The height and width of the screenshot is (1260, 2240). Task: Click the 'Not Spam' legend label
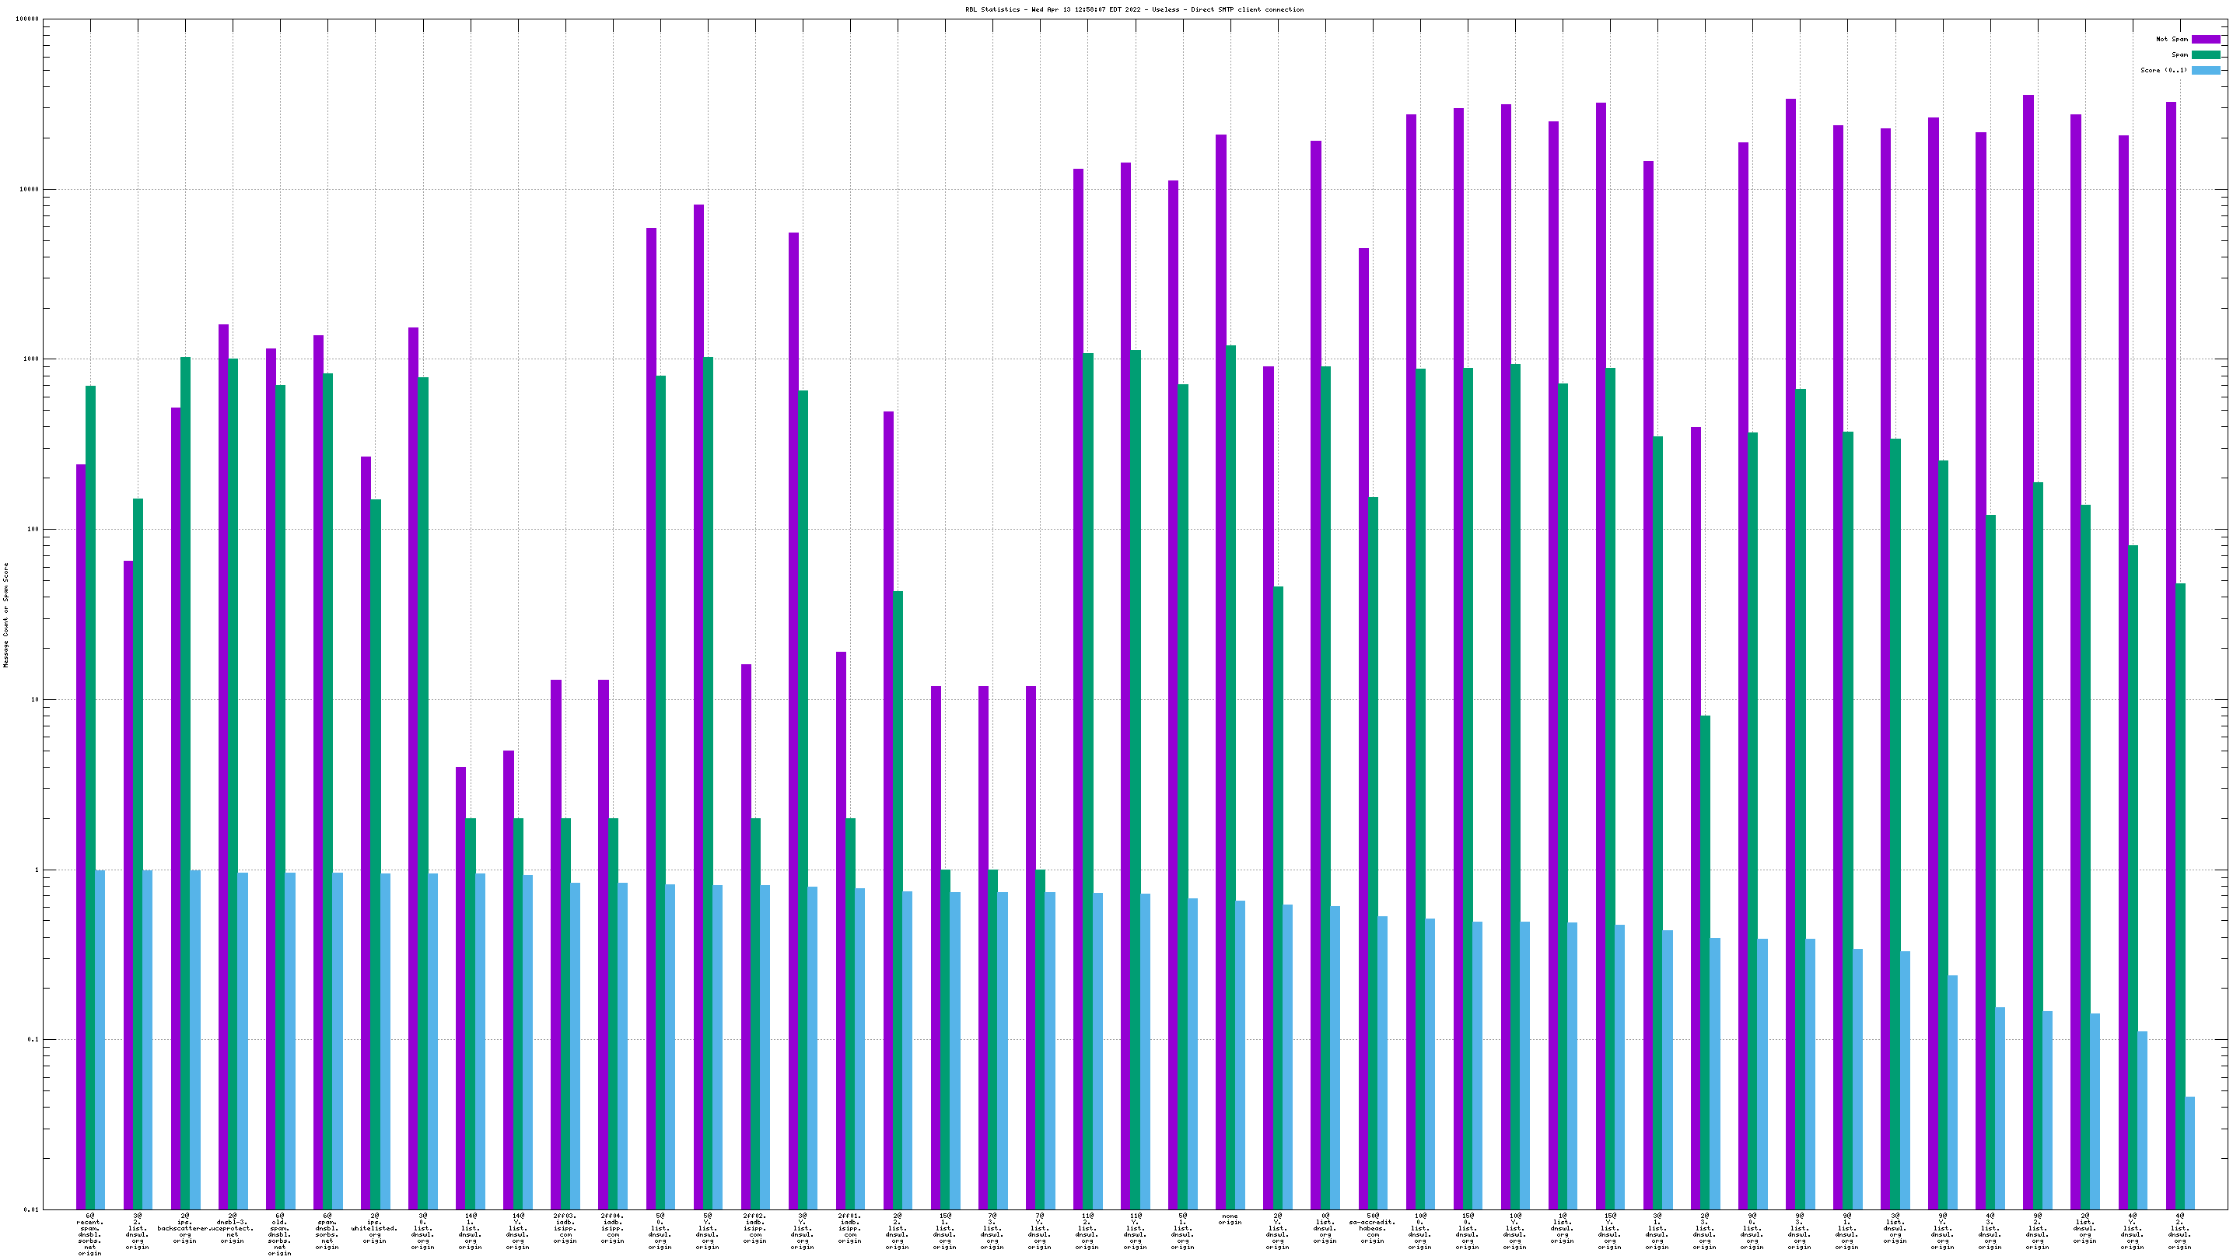pyautogui.click(x=2172, y=39)
